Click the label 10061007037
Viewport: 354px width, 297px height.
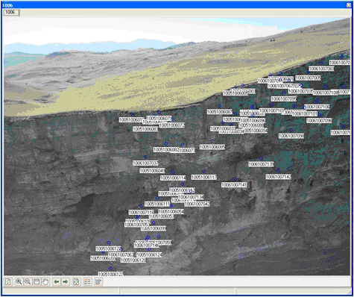(145, 163)
